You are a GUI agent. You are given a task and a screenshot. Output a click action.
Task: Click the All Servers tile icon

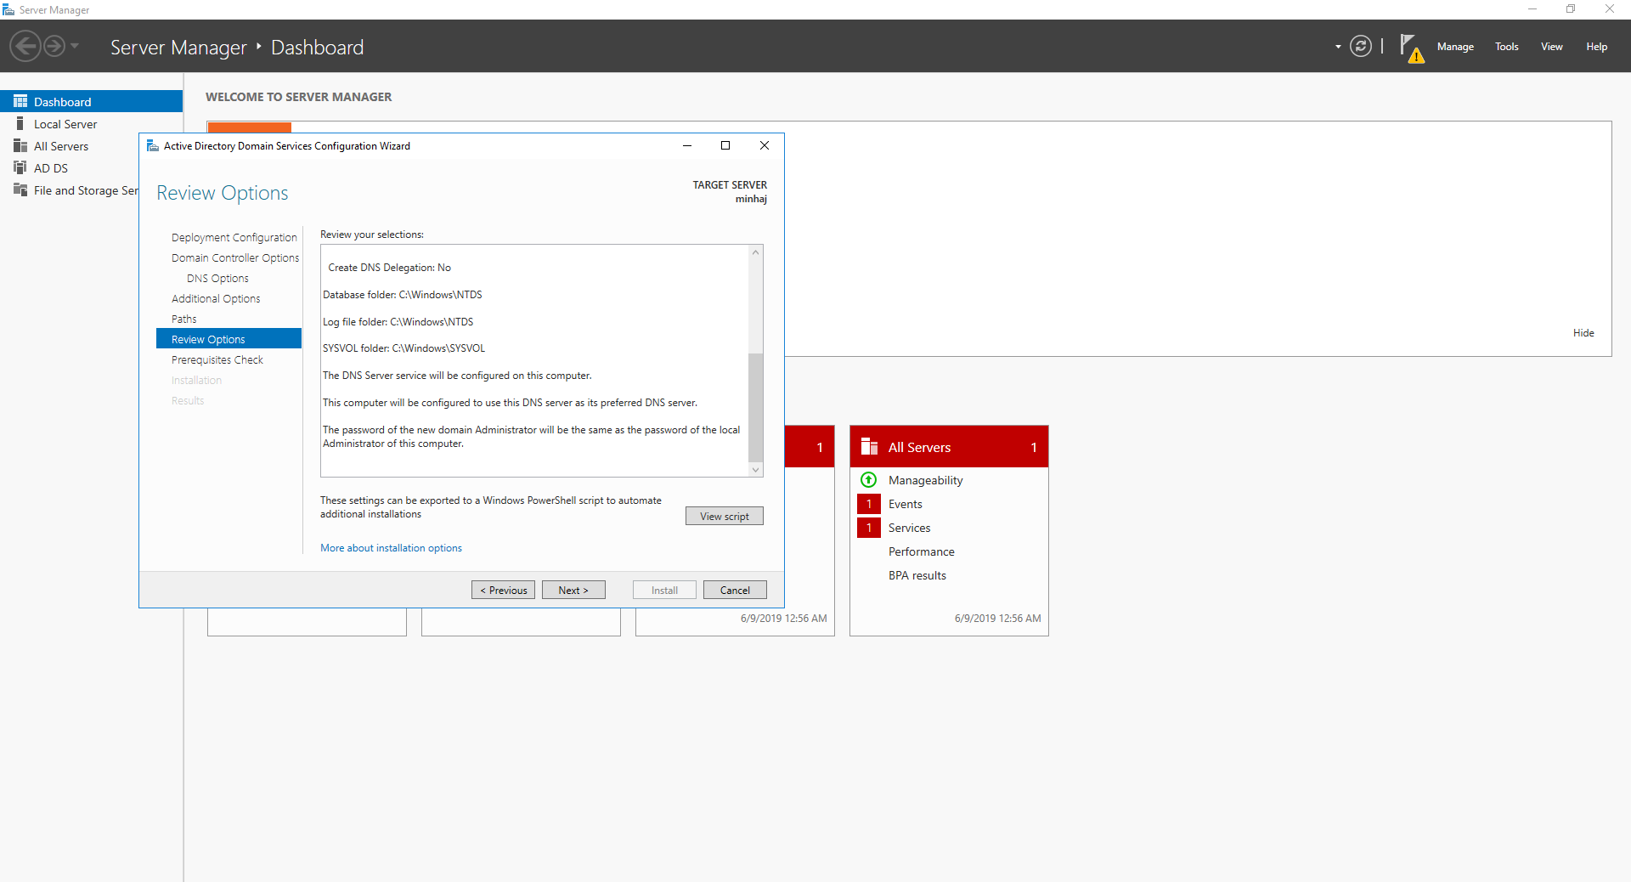[x=869, y=447]
